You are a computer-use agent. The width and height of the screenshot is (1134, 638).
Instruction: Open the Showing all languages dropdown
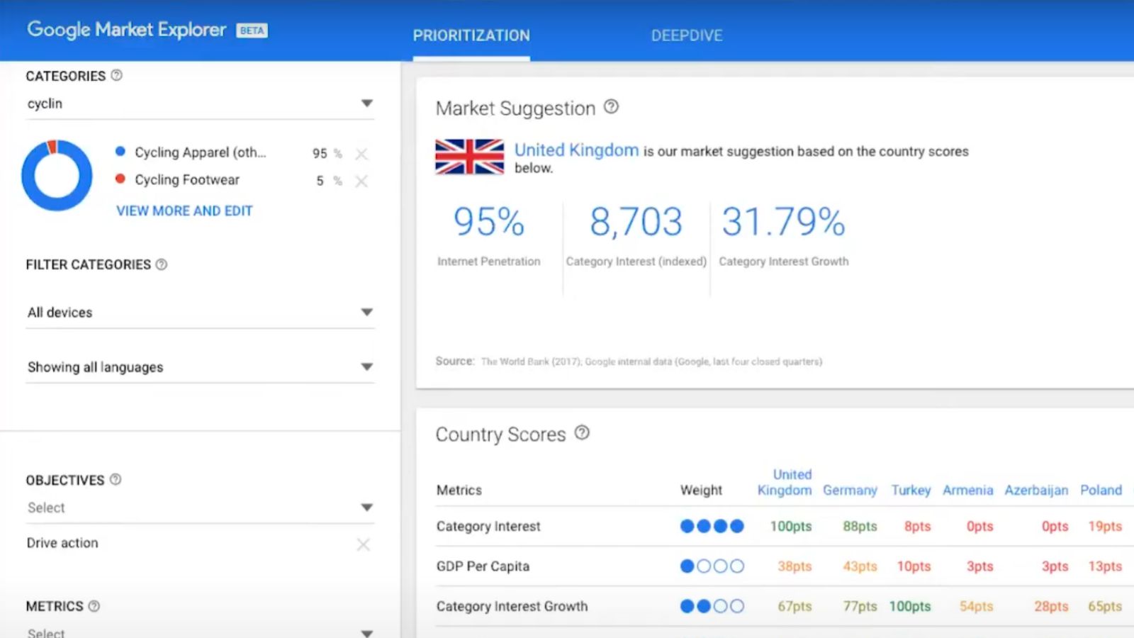200,366
